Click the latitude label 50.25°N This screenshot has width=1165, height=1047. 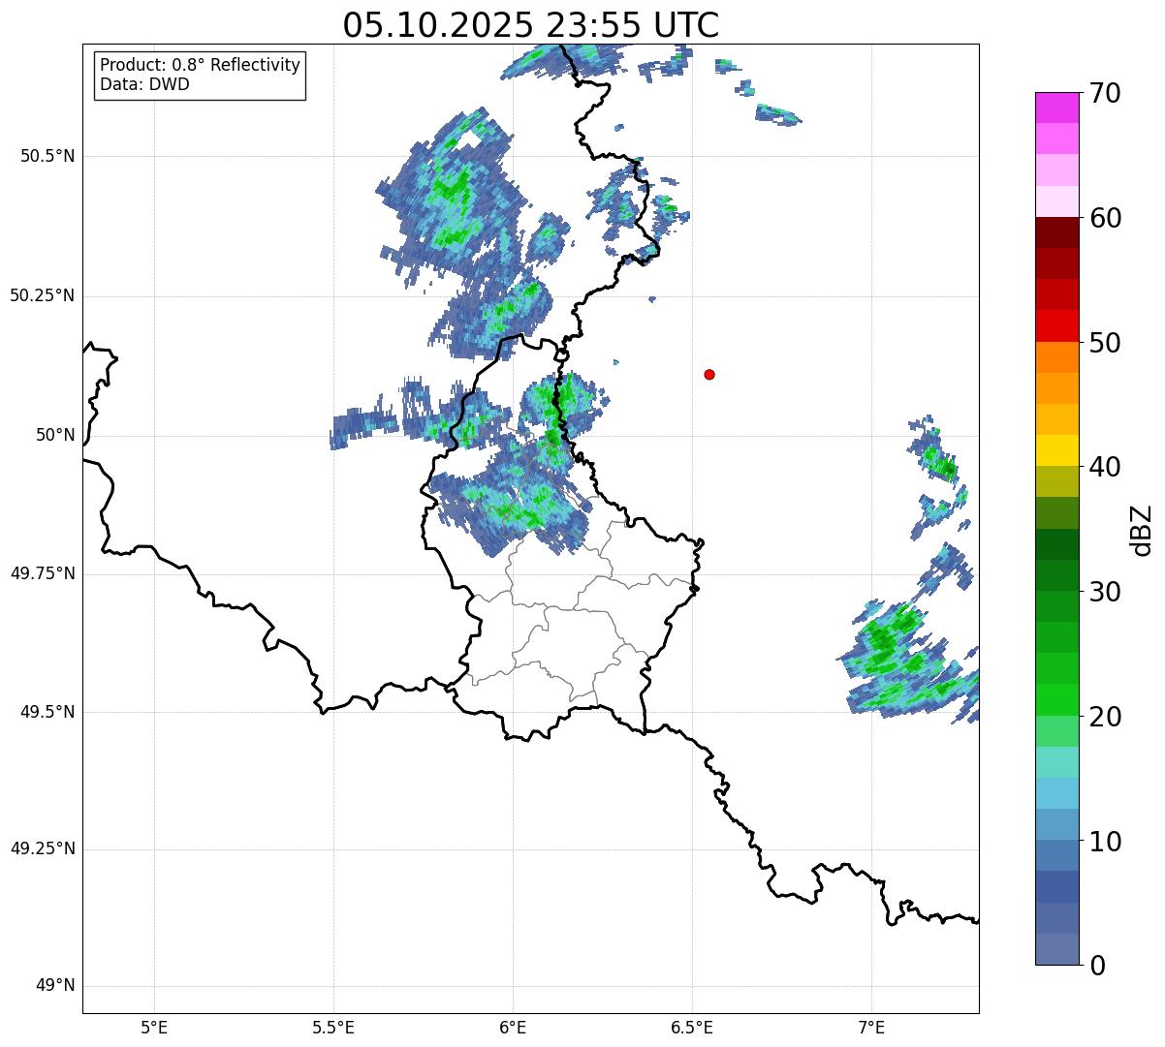click(42, 295)
